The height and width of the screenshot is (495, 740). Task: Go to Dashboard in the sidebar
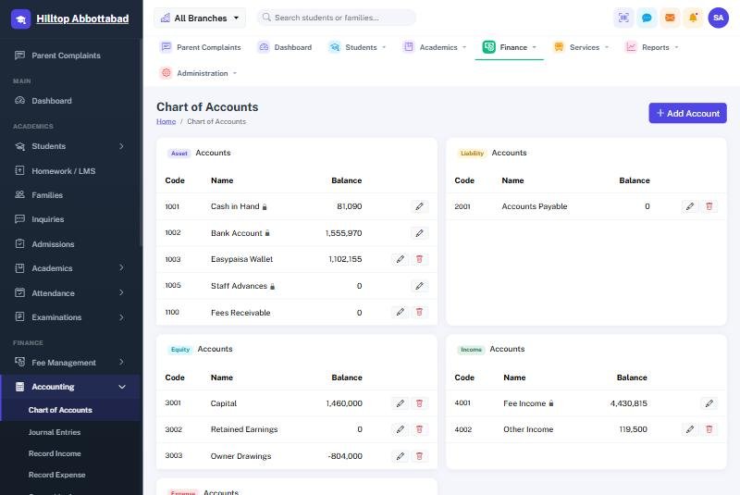[x=71, y=101]
